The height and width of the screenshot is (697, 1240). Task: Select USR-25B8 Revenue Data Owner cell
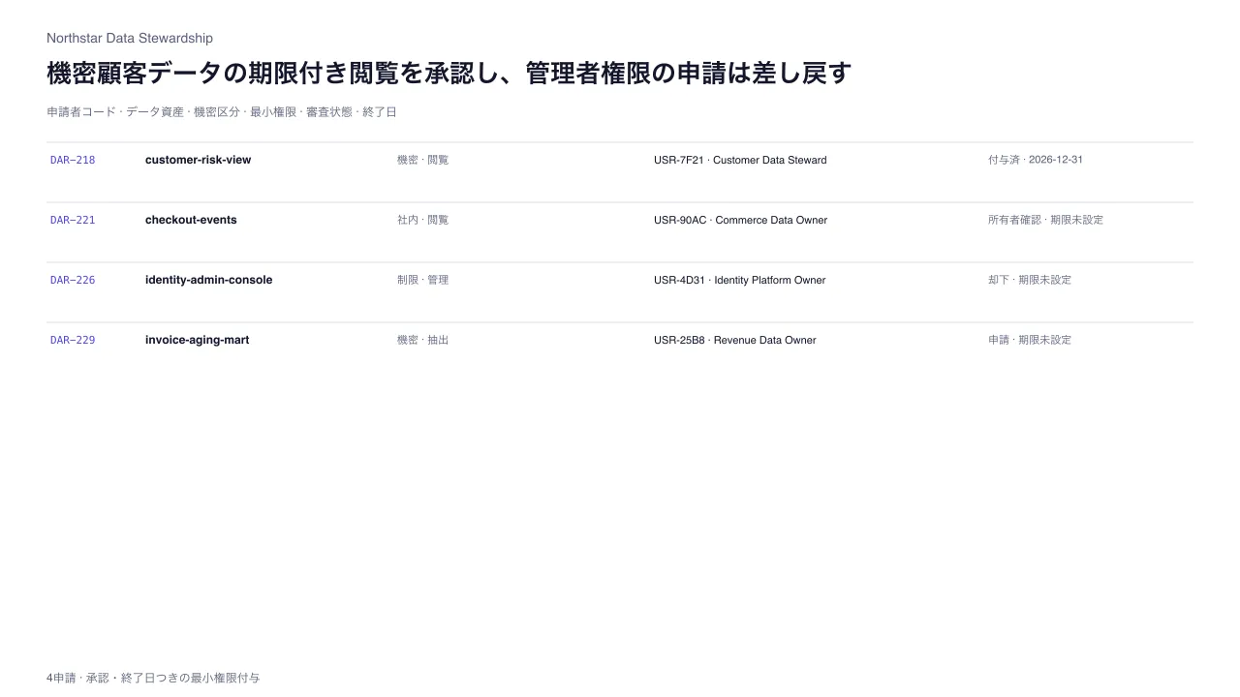tap(735, 340)
